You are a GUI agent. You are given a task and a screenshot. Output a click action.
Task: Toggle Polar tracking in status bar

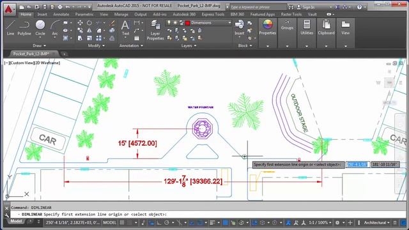coord(167,222)
